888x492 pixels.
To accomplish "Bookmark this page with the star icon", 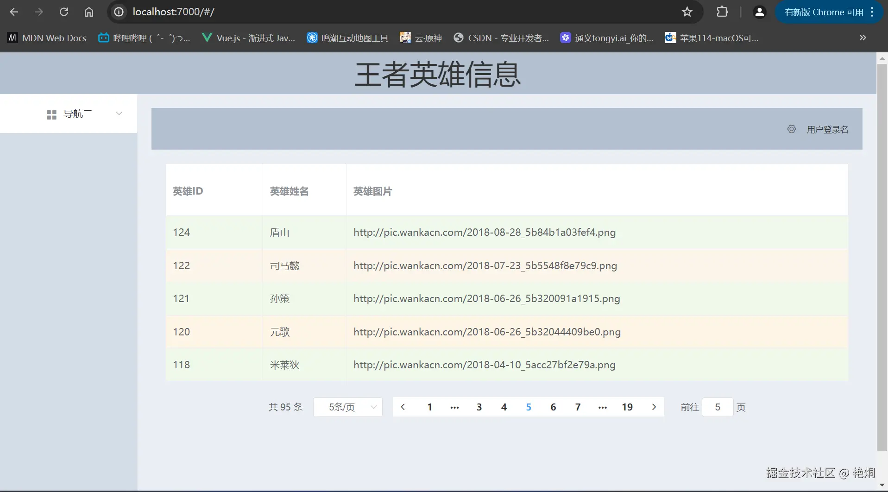I will coord(687,12).
